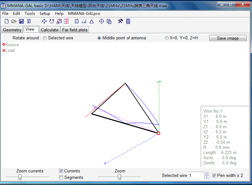Open the Setup menu
Image resolution: width=252 pixels, height=185 pixels.
tap(45, 14)
